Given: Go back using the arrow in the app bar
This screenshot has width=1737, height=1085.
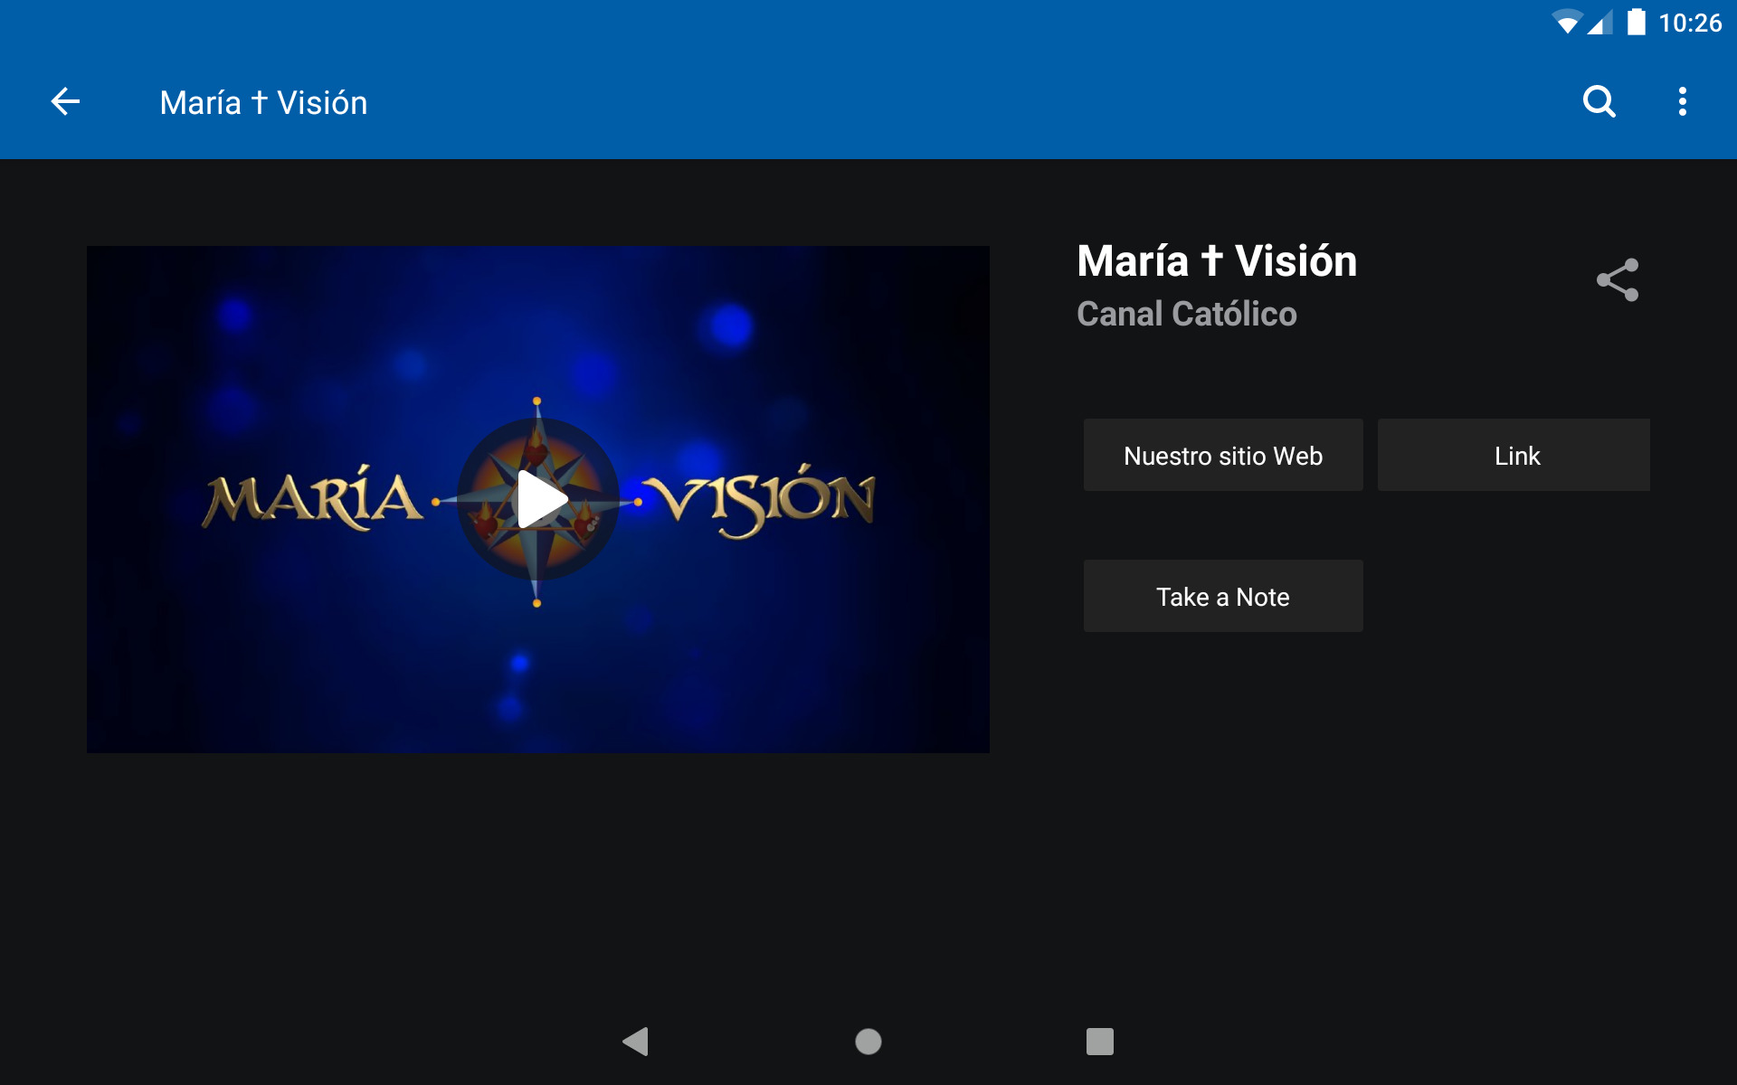Looking at the screenshot, I should 65,101.
